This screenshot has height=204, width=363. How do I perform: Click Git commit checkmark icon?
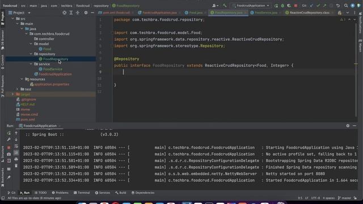pos(318,6)
